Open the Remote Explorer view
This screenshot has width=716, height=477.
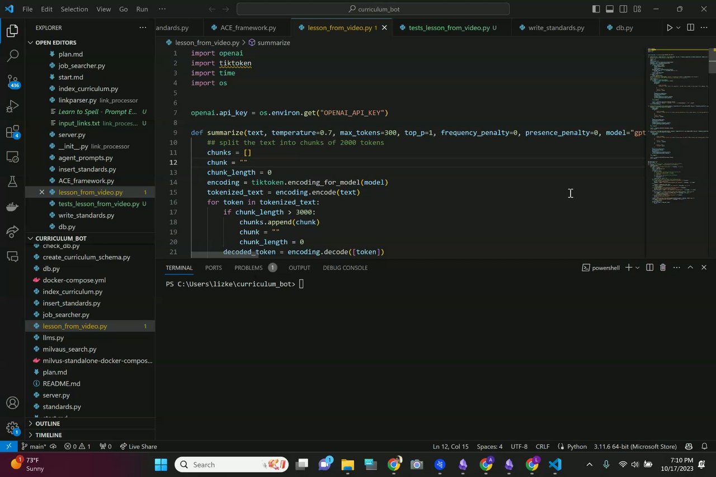point(12,157)
